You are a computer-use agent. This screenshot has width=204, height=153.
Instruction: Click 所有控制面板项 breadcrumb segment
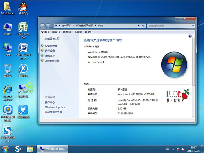[84, 25]
